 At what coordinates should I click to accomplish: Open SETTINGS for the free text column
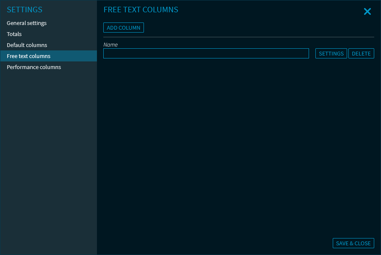[331, 54]
